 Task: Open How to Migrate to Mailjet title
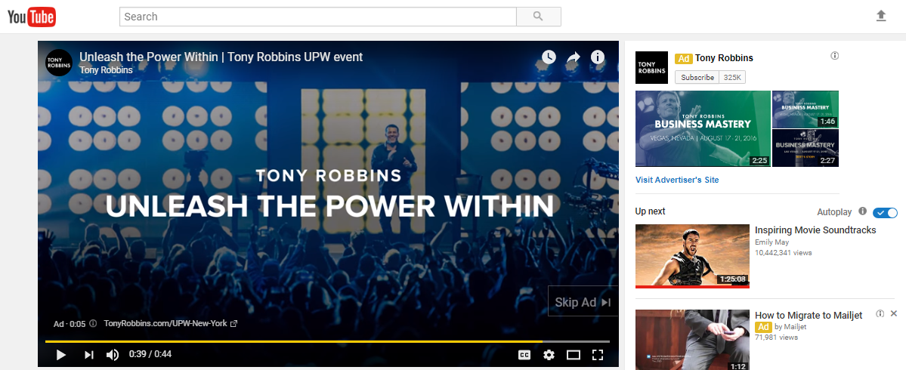(809, 315)
